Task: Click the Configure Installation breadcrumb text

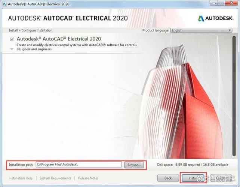Action: [x=37, y=30]
